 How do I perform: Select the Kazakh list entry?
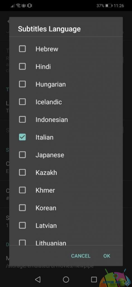click(66, 172)
